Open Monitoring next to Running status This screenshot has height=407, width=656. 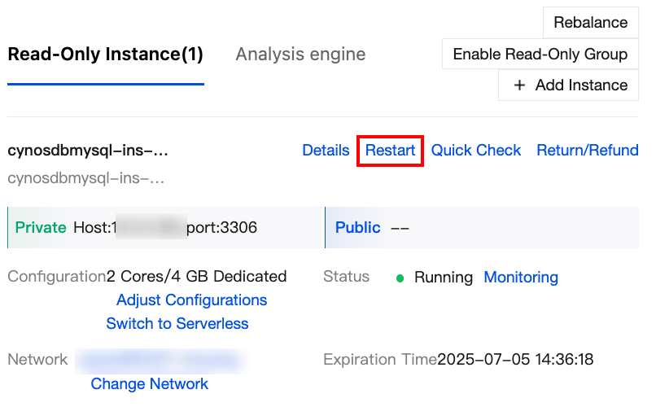point(521,278)
